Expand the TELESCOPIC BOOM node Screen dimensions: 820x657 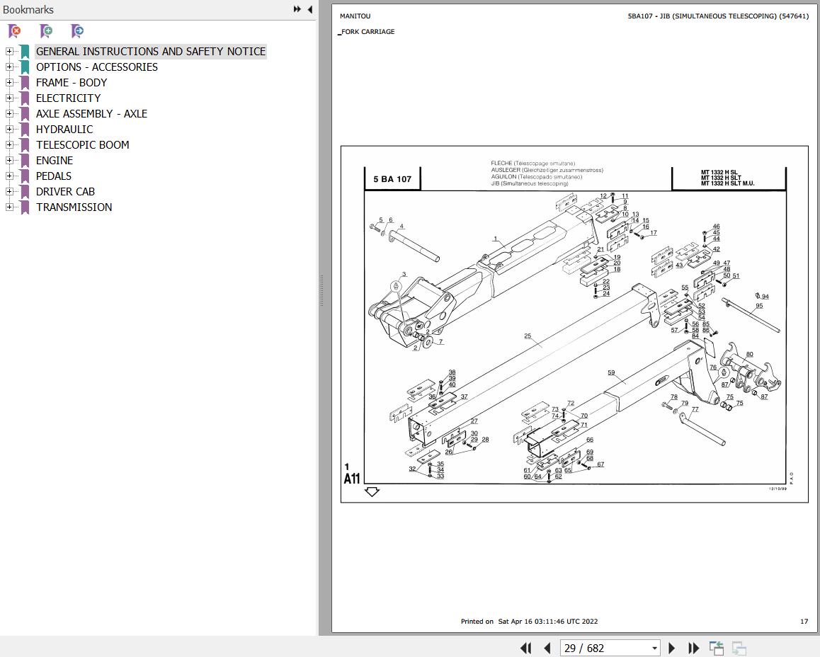(x=9, y=144)
